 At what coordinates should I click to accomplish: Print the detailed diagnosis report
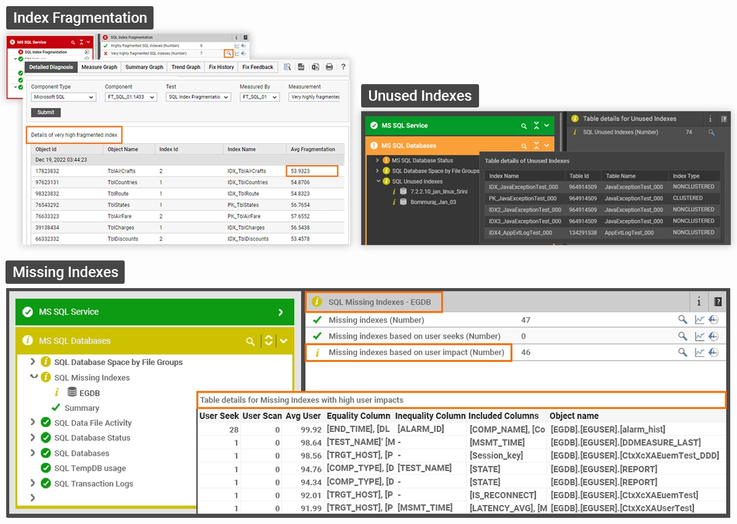[x=329, y=67]
